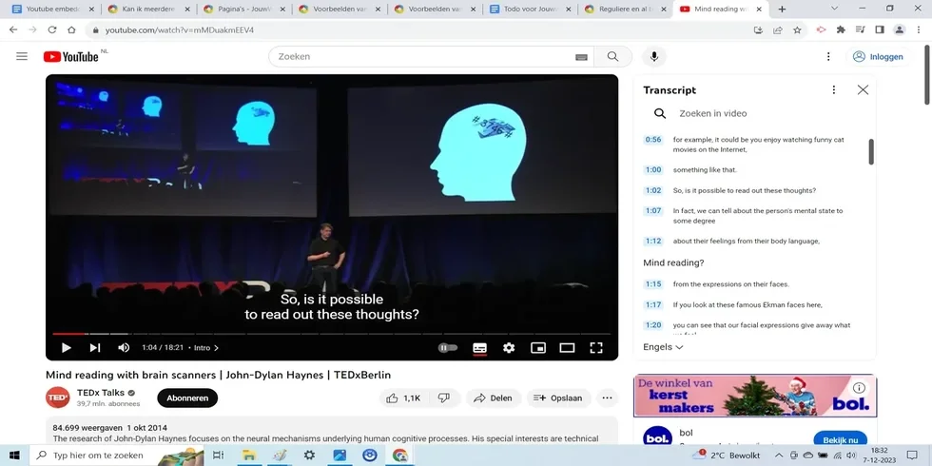
Task: Mute the video volume
Action: click(124, 348)
